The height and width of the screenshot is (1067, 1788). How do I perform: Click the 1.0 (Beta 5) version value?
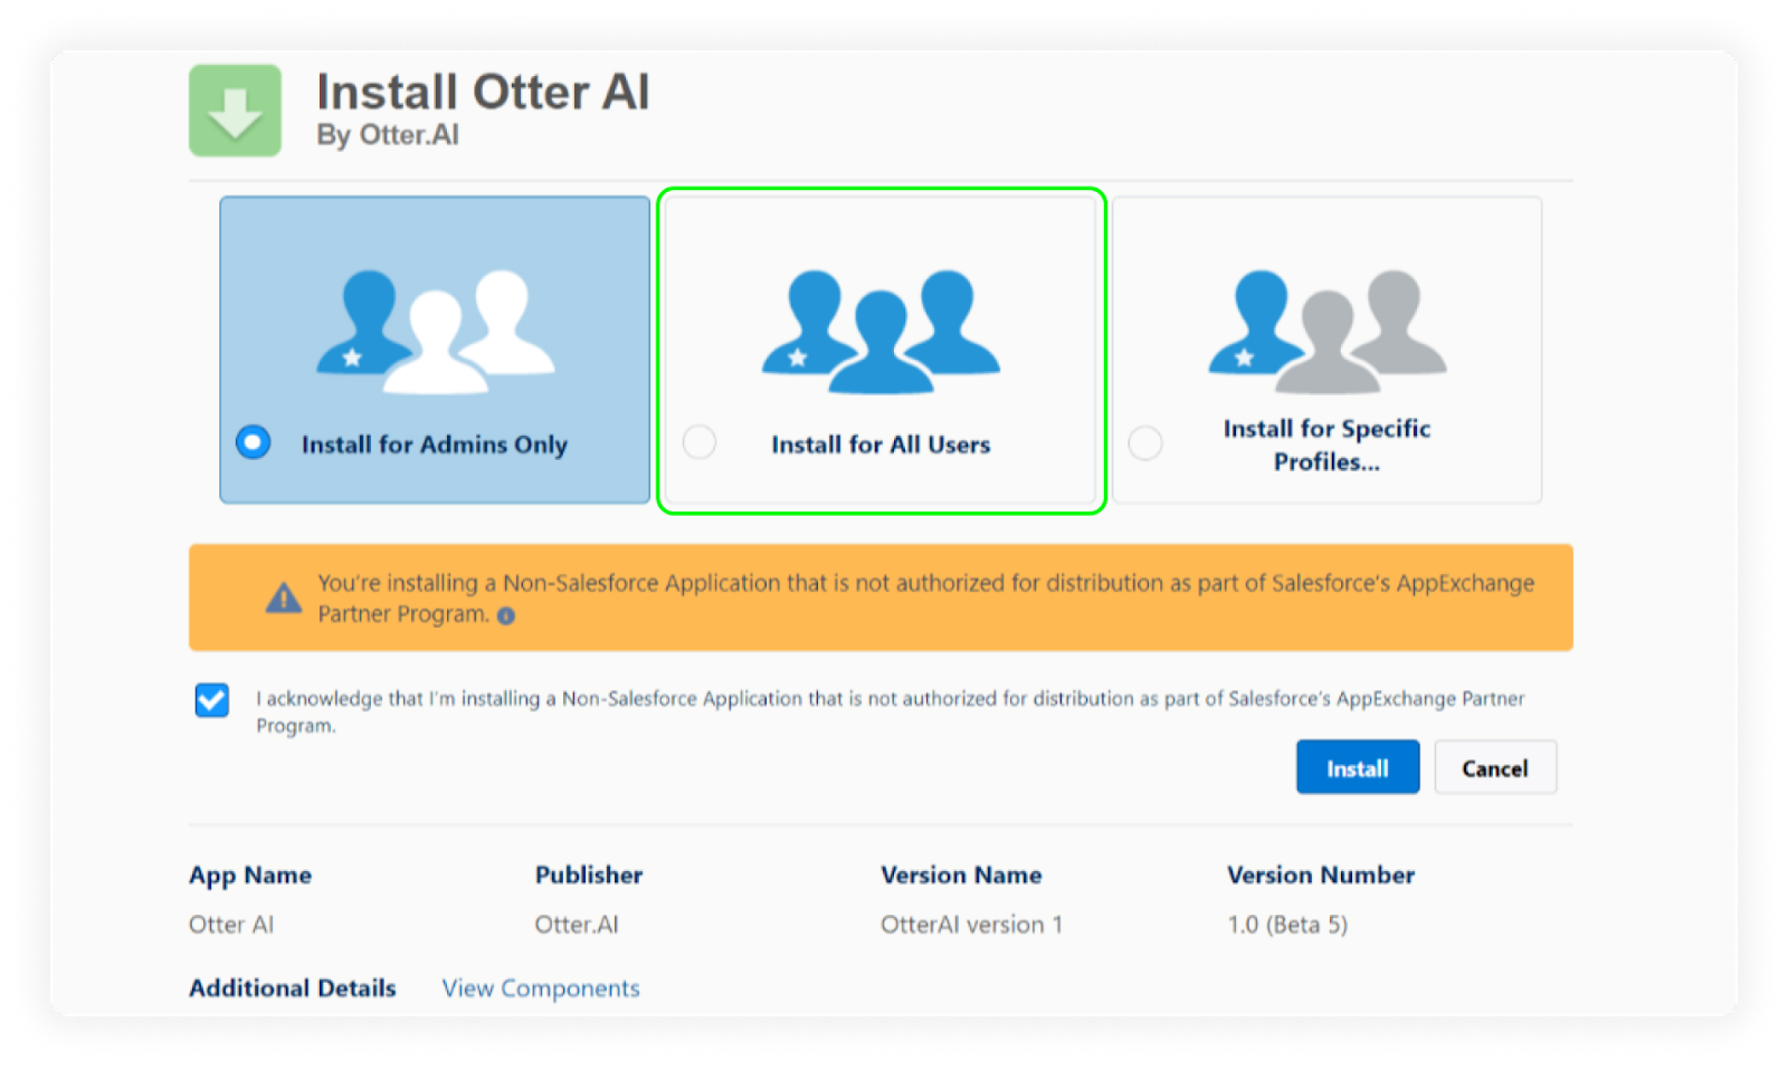coord(1287,924)
